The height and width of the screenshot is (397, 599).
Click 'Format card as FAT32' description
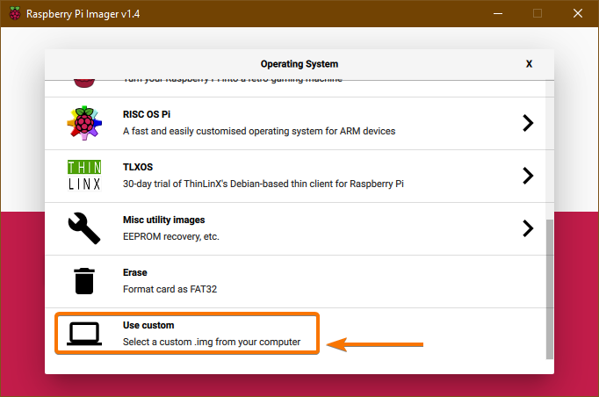(x=170, y=289)
